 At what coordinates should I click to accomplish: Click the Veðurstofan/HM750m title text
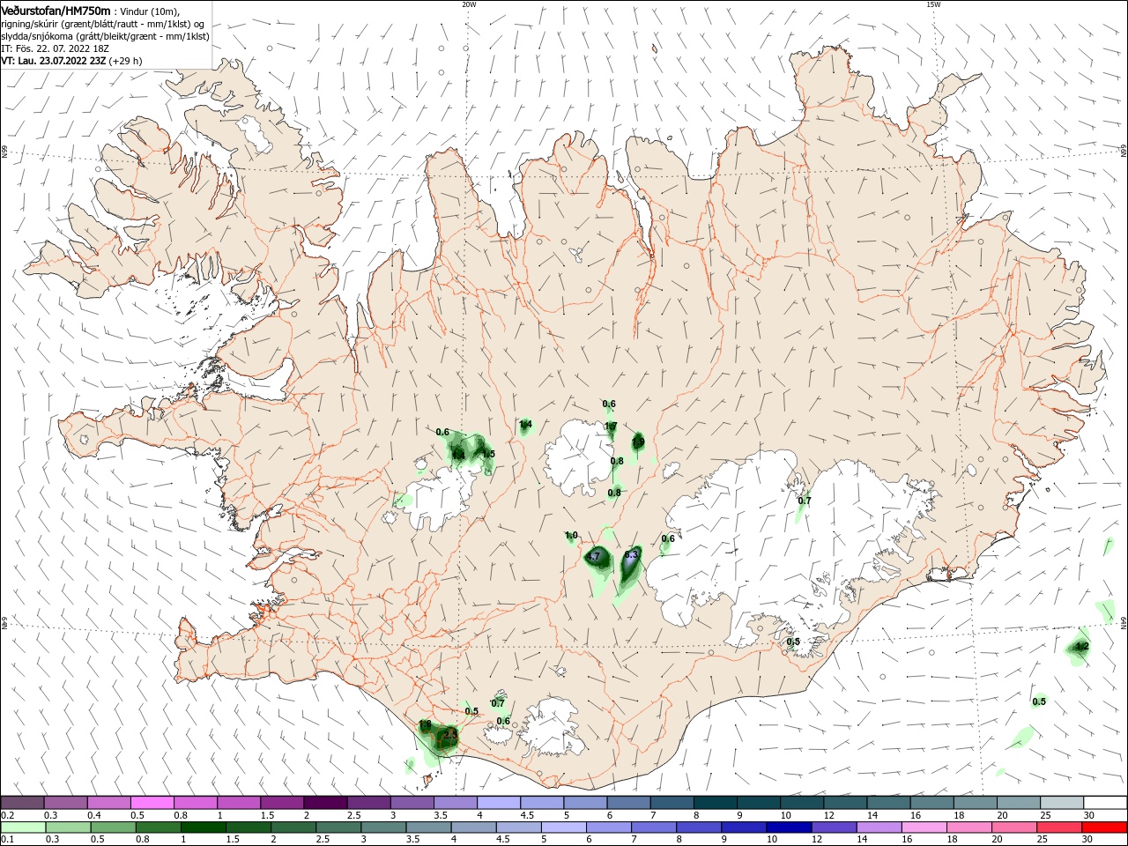56,10
